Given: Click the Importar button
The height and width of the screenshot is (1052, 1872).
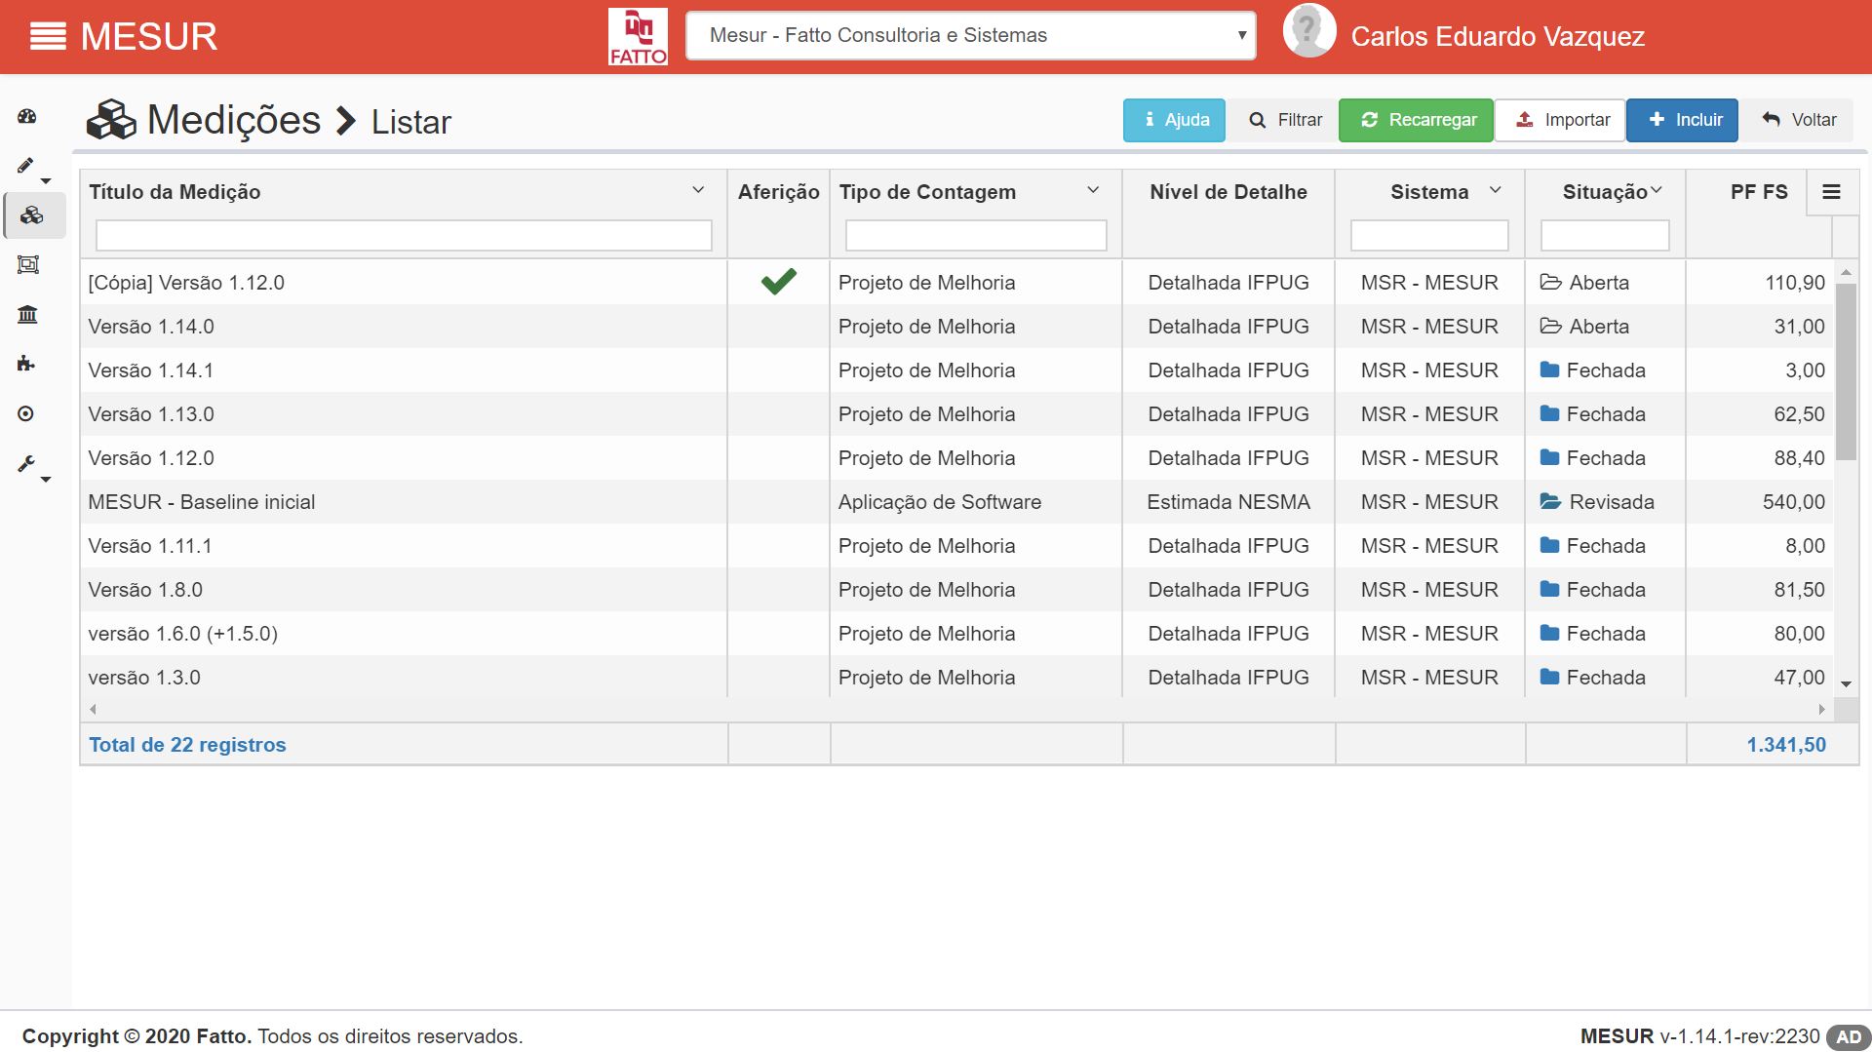Looking at the screenshot, I should 1561,120.
